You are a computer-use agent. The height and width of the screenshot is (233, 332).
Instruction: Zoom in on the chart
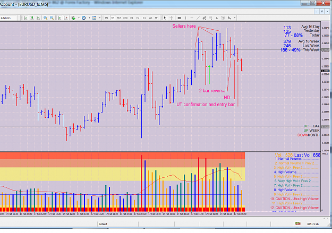coord(45,18)
